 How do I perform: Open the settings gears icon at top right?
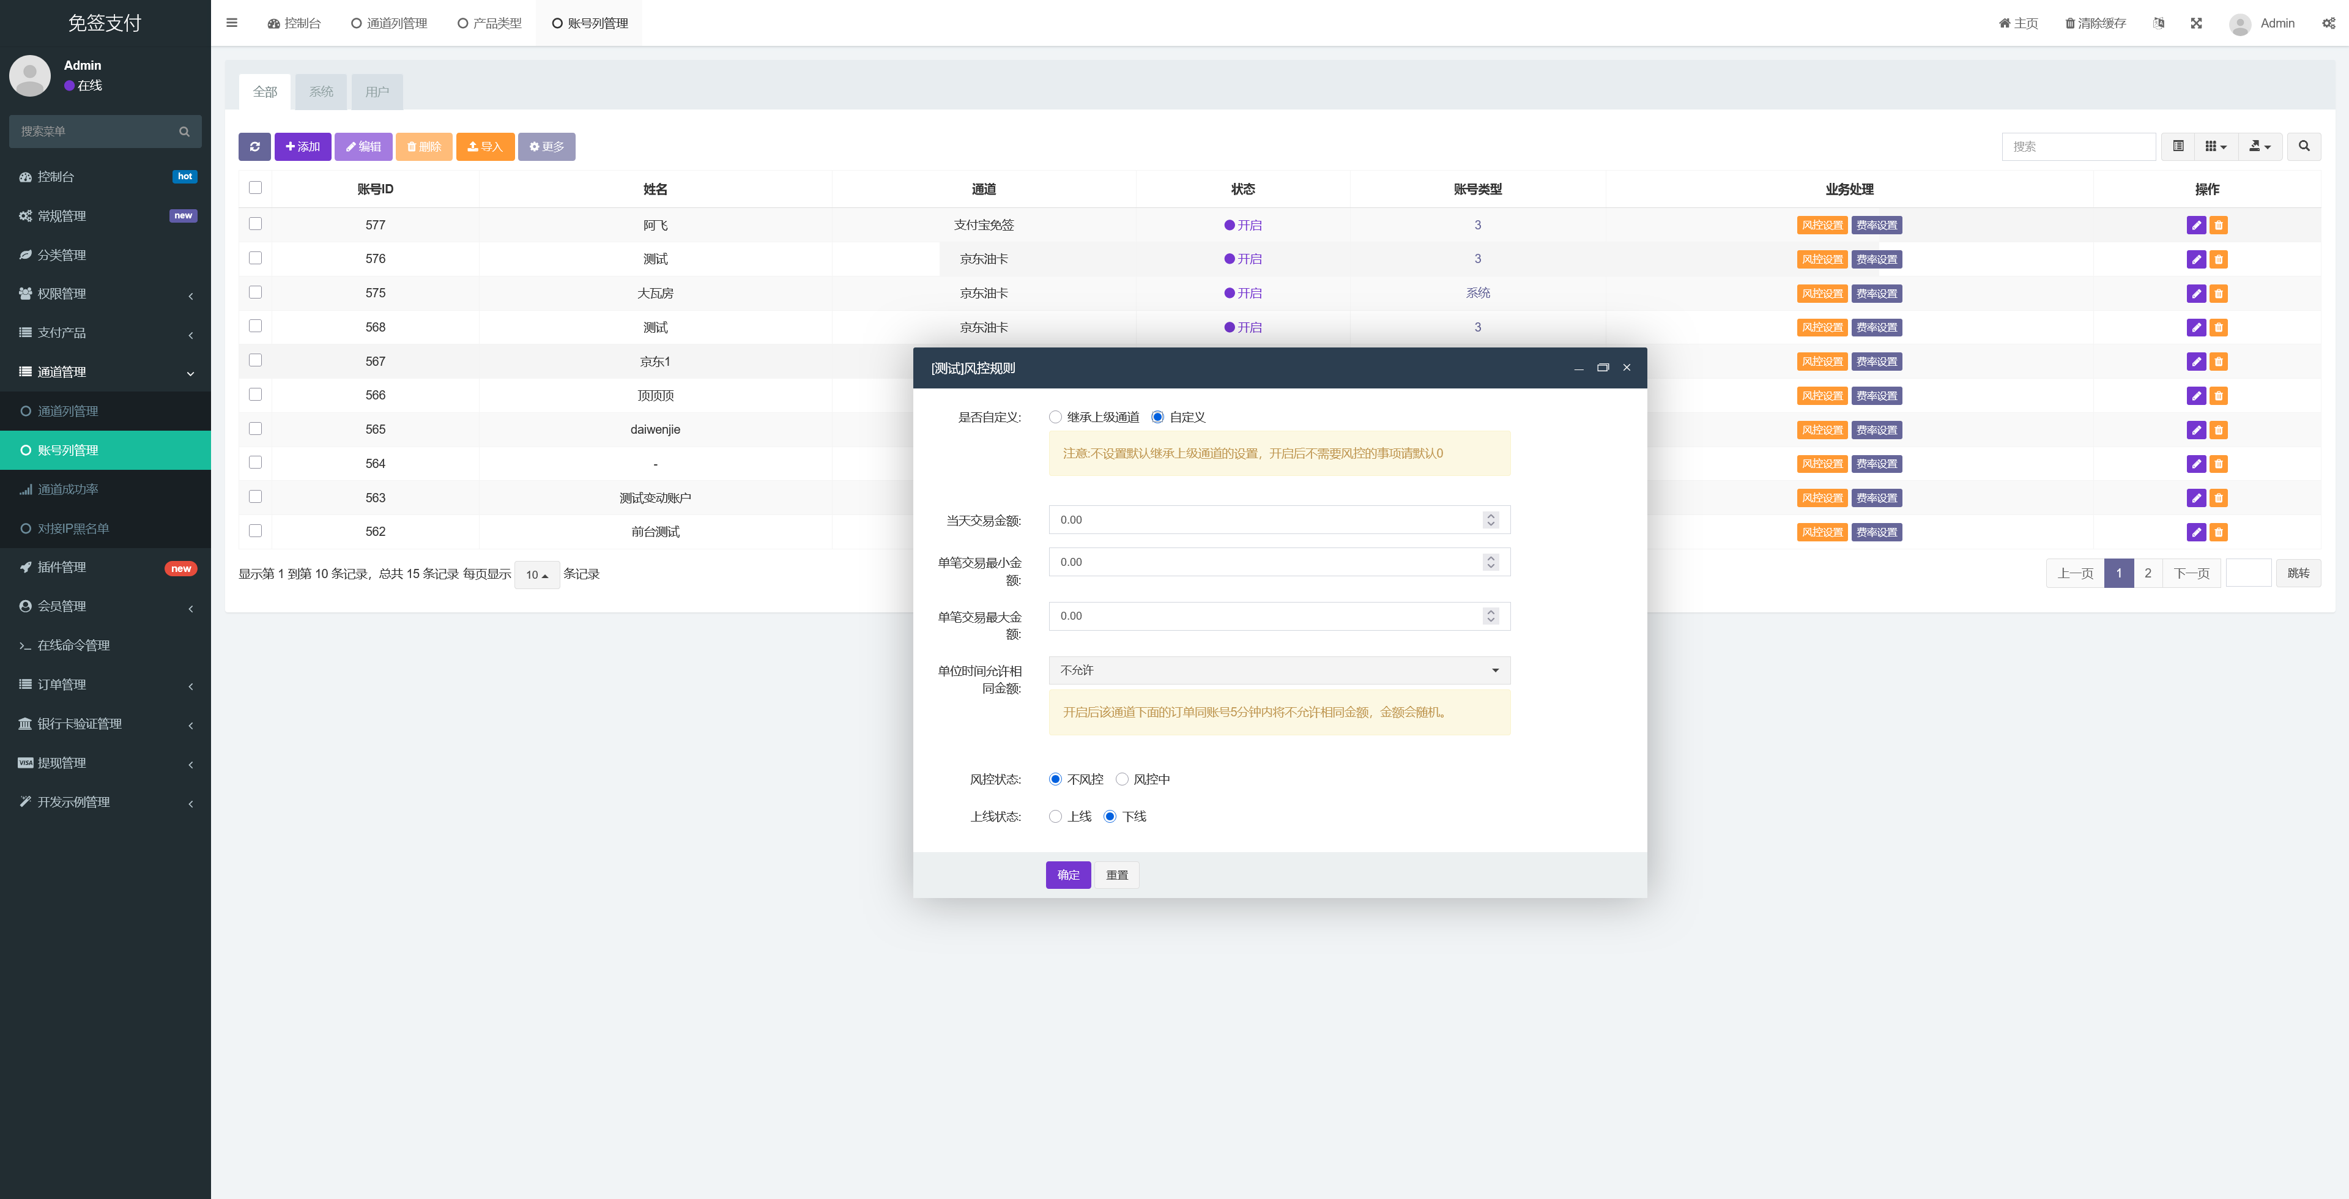click(2328, 23)
